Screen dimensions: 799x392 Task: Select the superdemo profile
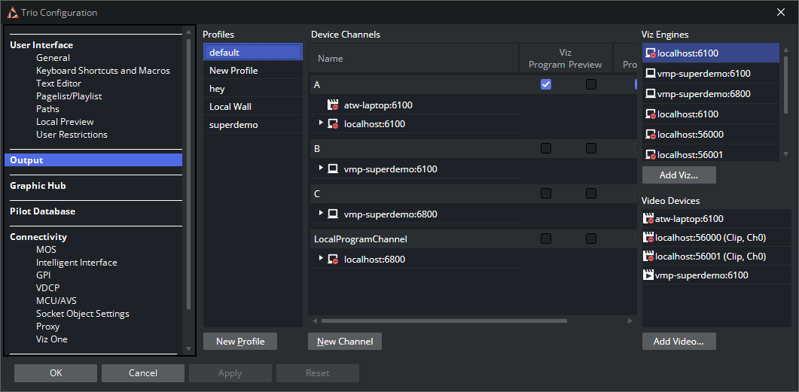[233, 125]
